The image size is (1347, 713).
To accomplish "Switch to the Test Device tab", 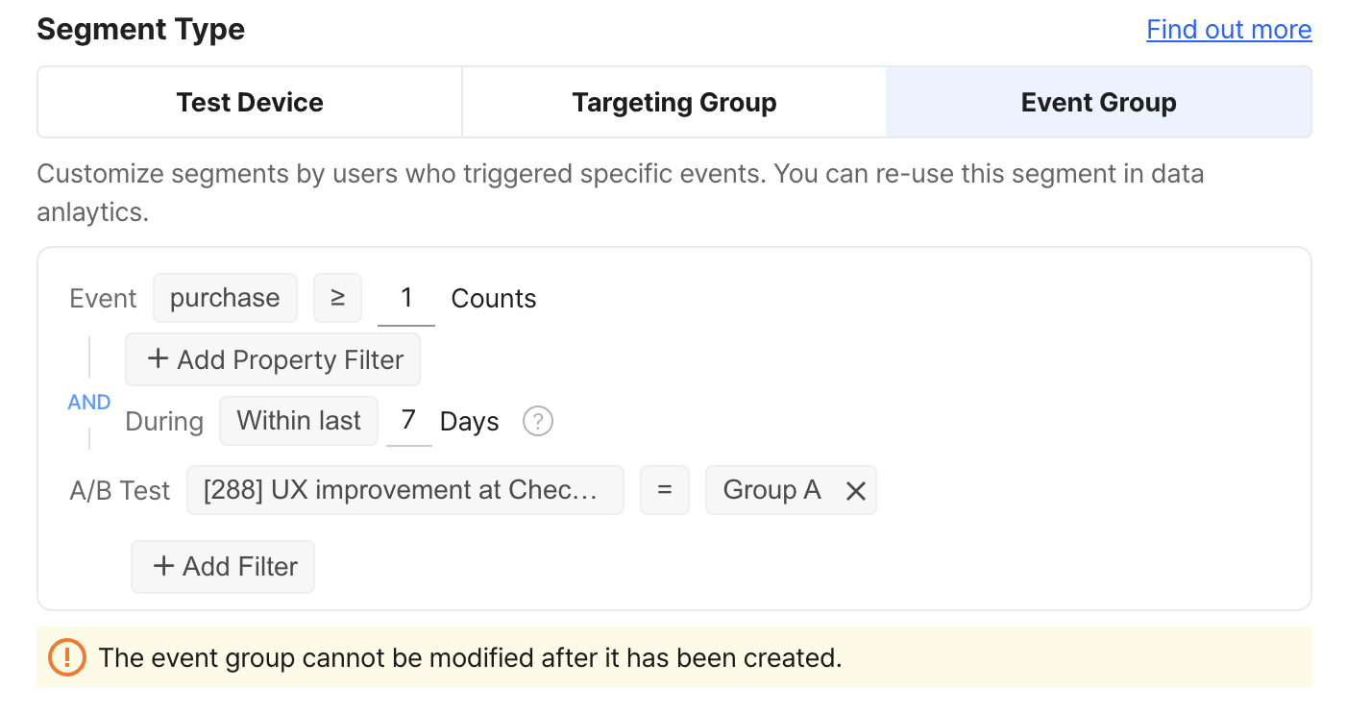I will (x=250, y=103).
